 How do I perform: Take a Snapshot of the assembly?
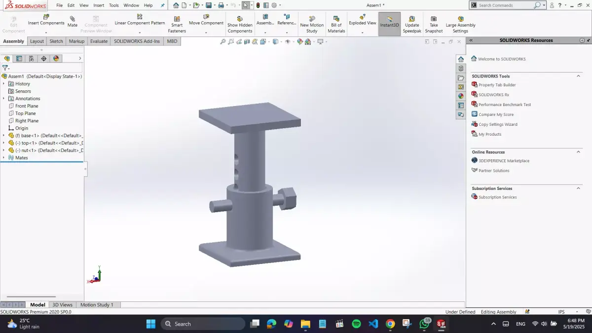click(x=433, y=22)
